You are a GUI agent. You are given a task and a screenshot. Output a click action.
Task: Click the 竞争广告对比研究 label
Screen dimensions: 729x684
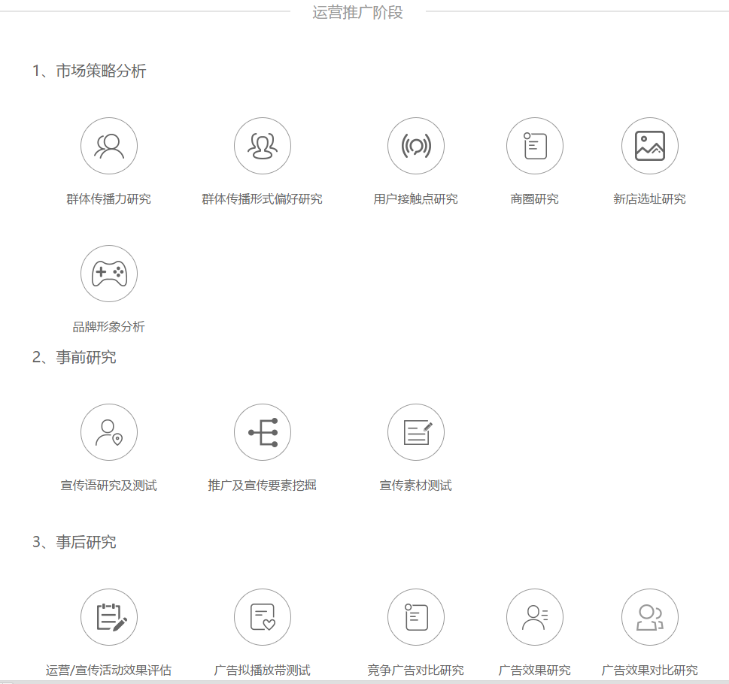[x=415, y=670]
